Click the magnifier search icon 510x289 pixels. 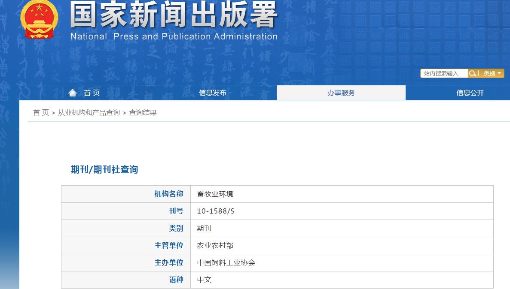click(473, 73)
